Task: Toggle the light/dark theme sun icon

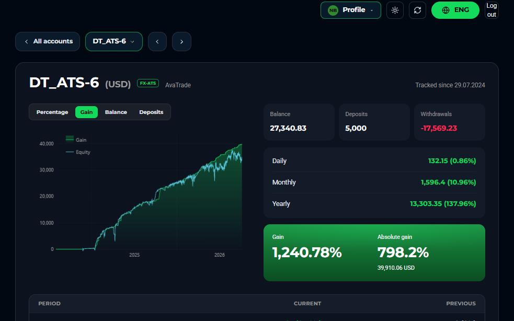Action: click(x=395, y=10)
